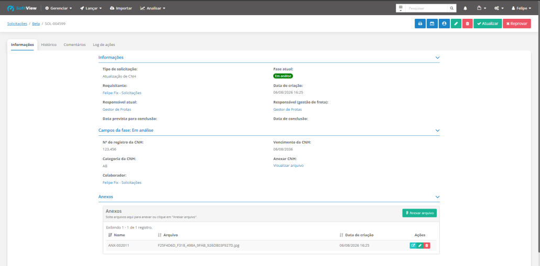
Task: Click the search magnifier icon
Action: coord(452,8)
